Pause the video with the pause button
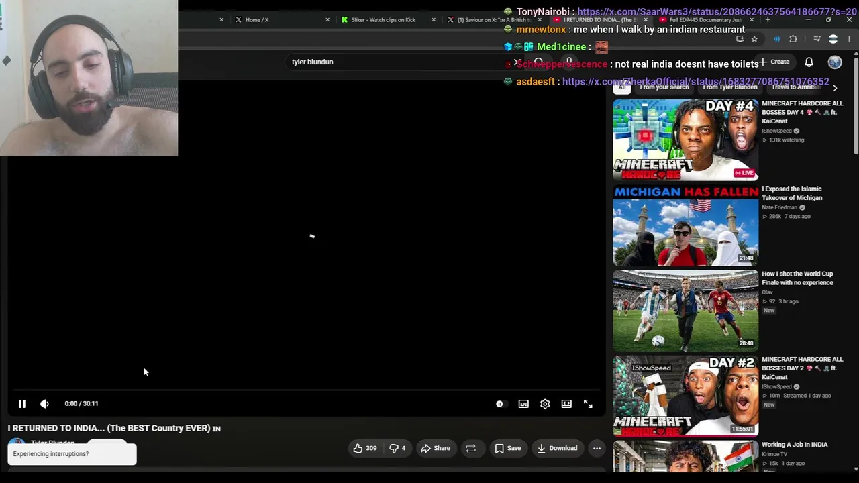This screenshot has height=483, width=859. (x=21, y=404)
